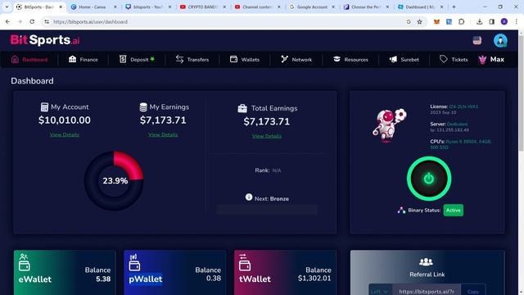Change language via flag icon

tap(477, 40)
